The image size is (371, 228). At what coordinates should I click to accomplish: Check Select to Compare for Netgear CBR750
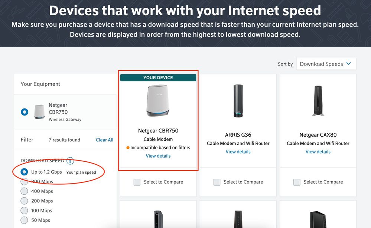[x=137, y=182]
